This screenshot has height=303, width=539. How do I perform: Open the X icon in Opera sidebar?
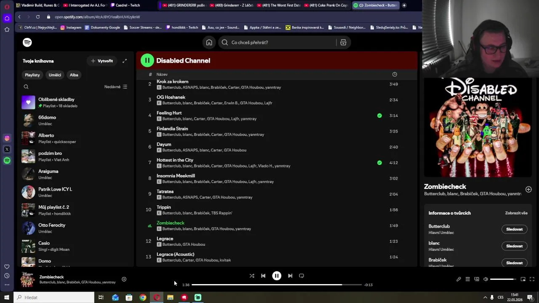tap(7, 149)
